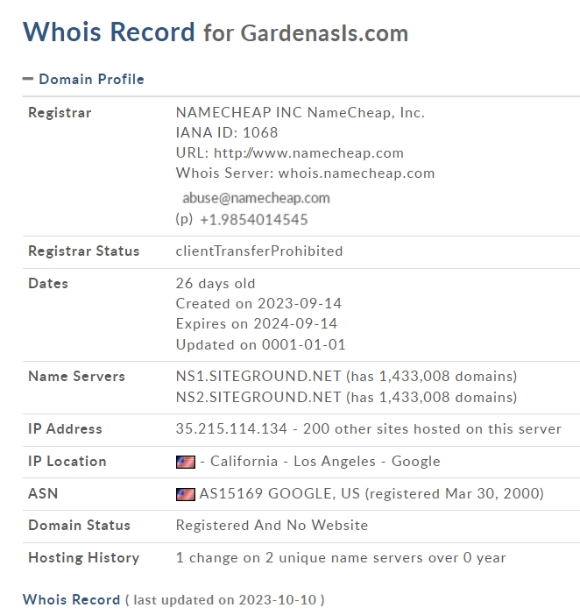Click the Registrar Status row label

coord(83,251)
